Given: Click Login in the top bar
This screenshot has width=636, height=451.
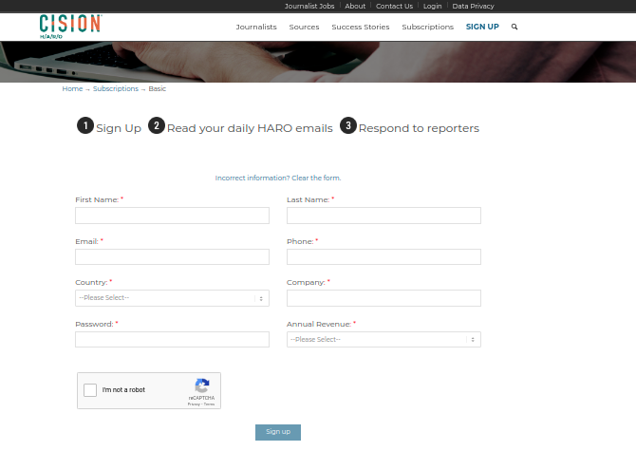Looking at the screenshot, I should [432, 6].
